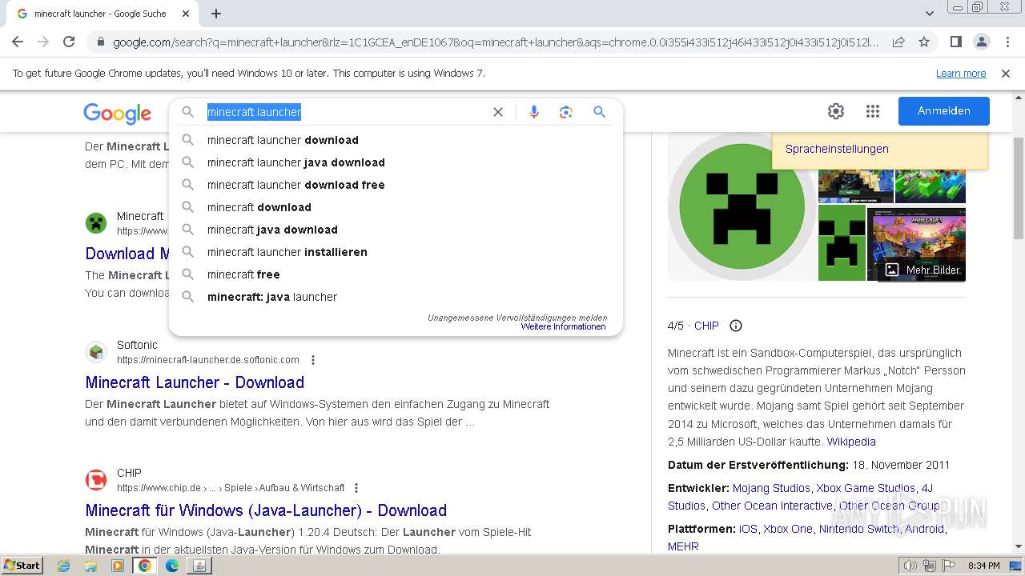Submit search with blue magnifier icon
The width and height of the screenshot is (1025, 576).
(599, 112)
